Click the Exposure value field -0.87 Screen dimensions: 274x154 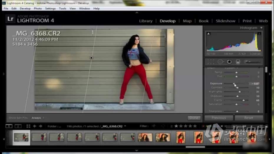255,84
